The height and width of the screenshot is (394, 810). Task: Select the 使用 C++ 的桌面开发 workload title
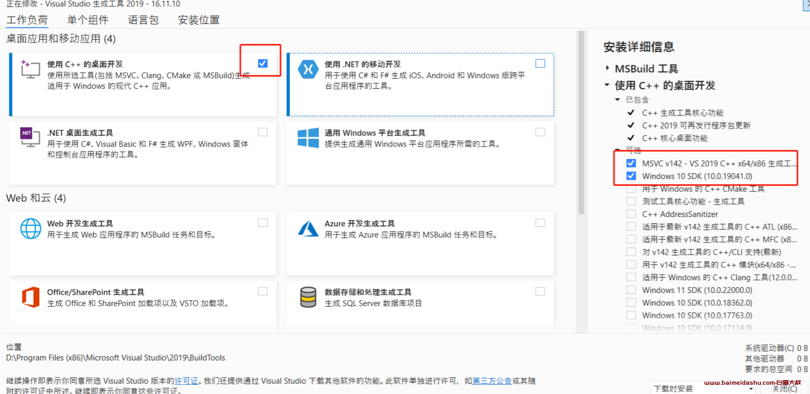pos(85,64)
